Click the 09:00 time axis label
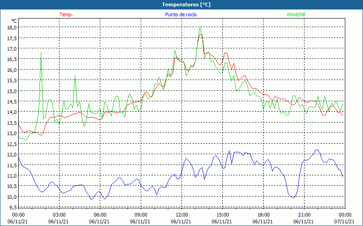This screenshot has width=363, height=226. [141, 215]
